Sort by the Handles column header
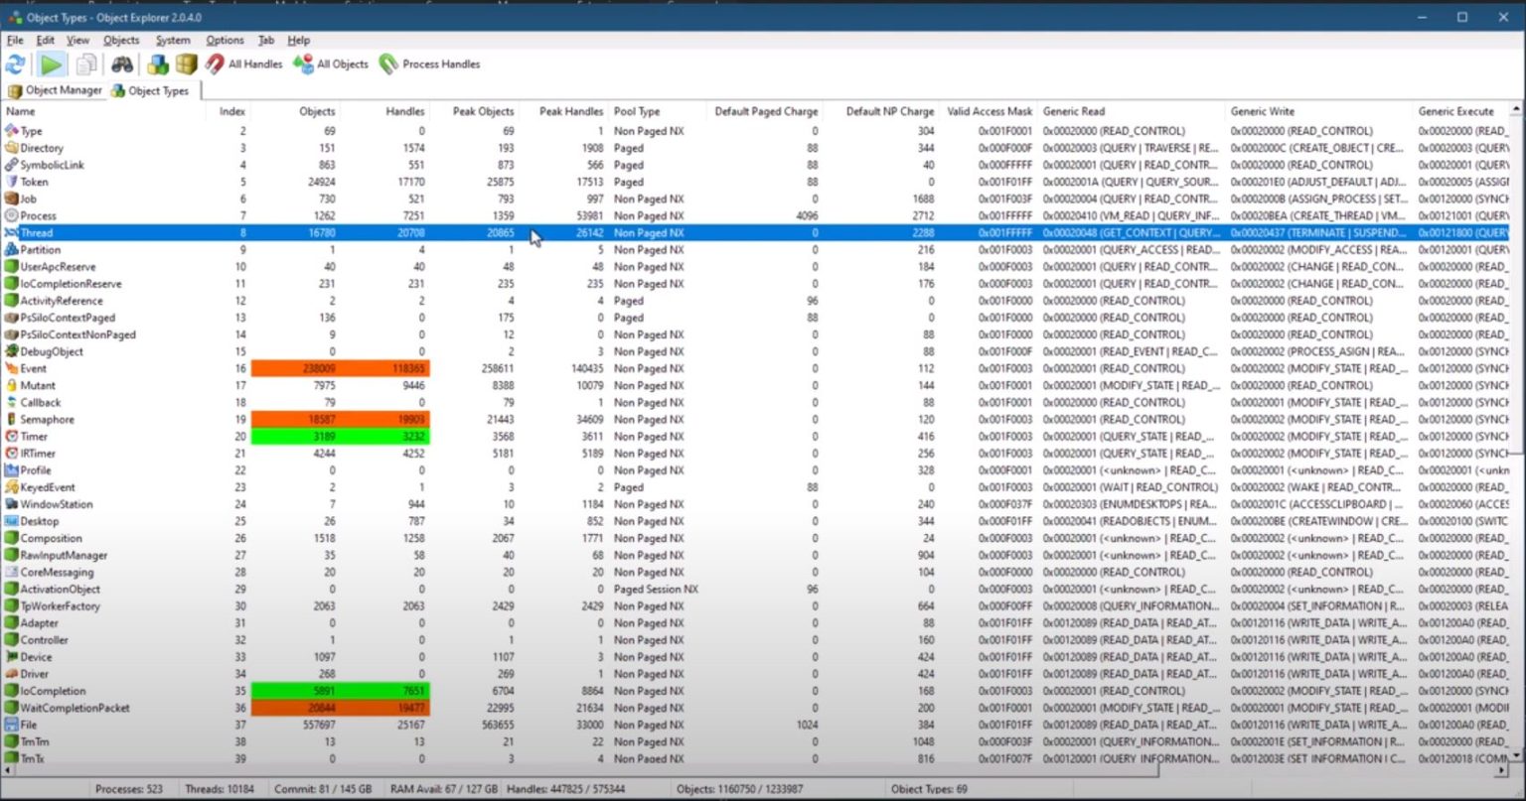The height and width of the screenshot is (801, 1526). click(401, 110)
